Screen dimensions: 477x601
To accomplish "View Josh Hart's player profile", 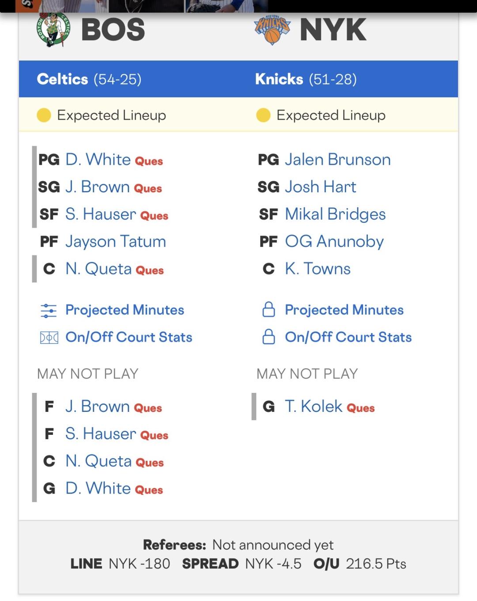I will [320, 187].
